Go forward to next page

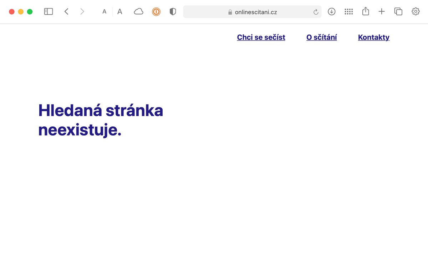(82, 12)
